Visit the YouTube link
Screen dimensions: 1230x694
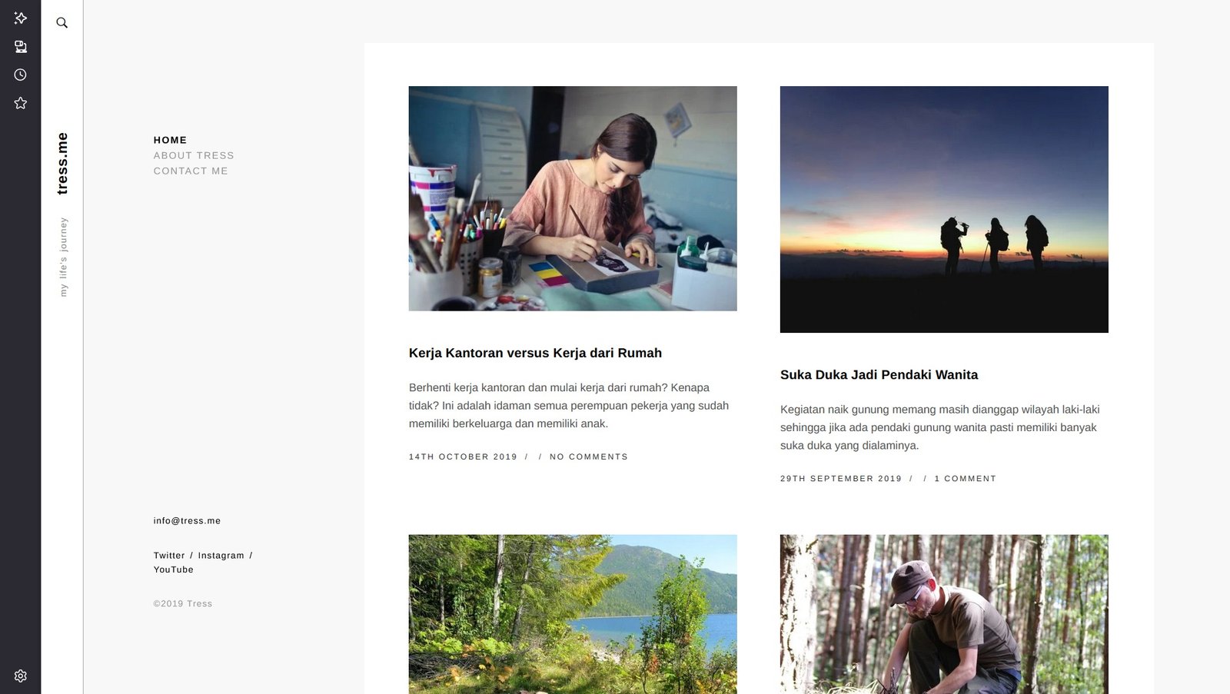pyautogui.click(x=174, y=569)
